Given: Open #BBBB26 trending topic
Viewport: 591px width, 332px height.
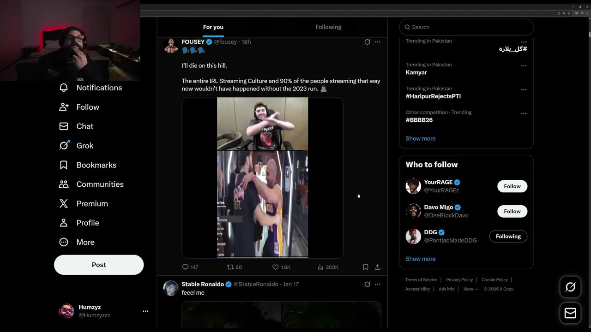Looking at the screenshot, I should [x=419, y=120].
